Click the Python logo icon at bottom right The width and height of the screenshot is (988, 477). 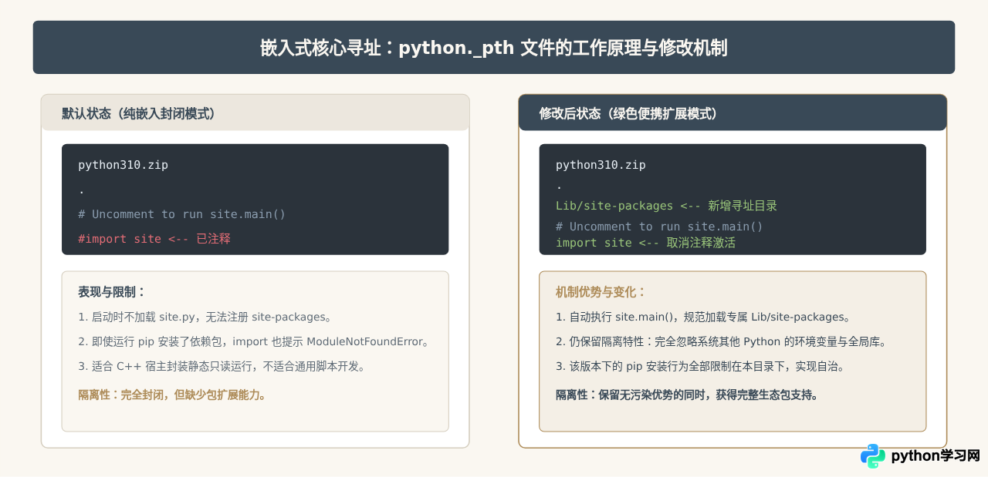coord(873,455)
